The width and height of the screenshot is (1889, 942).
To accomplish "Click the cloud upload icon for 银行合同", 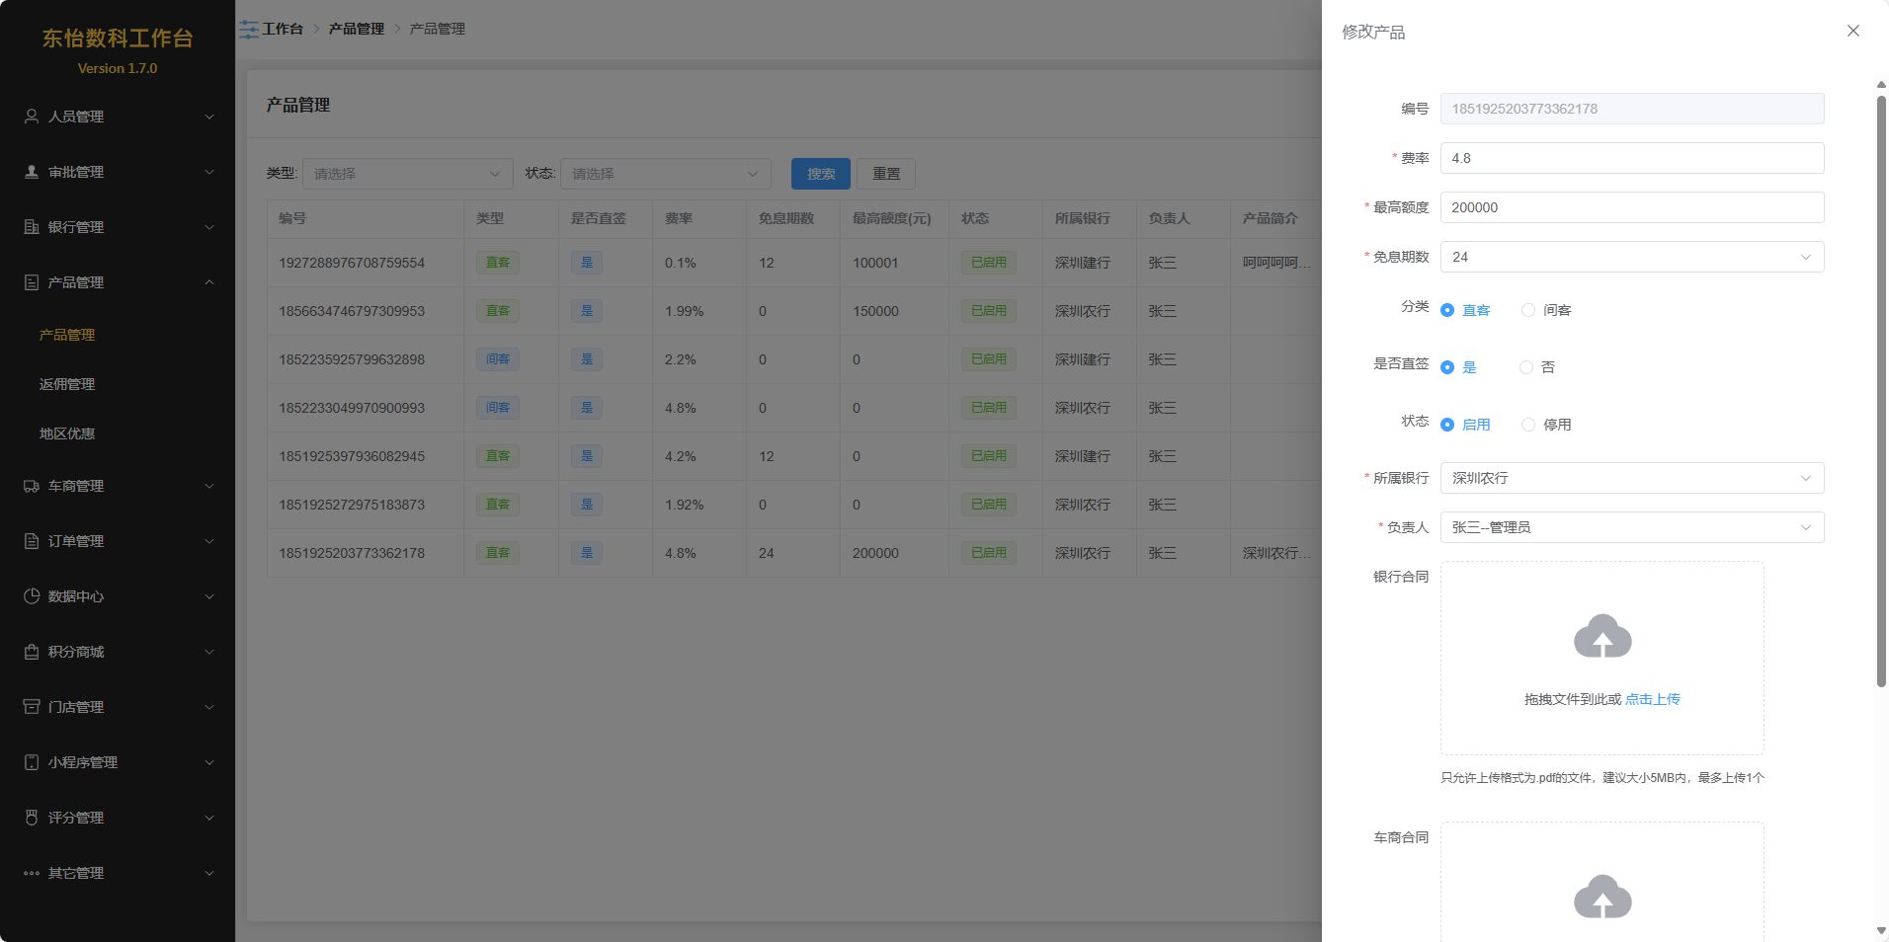I will 1602,637.
